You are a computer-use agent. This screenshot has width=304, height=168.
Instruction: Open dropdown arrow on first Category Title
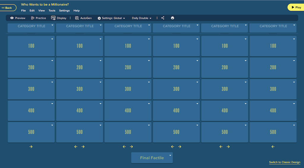[52, 25]
